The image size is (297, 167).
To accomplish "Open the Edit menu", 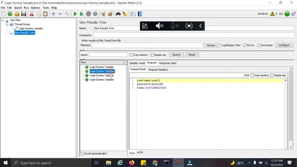I will (x=9, y=8).
